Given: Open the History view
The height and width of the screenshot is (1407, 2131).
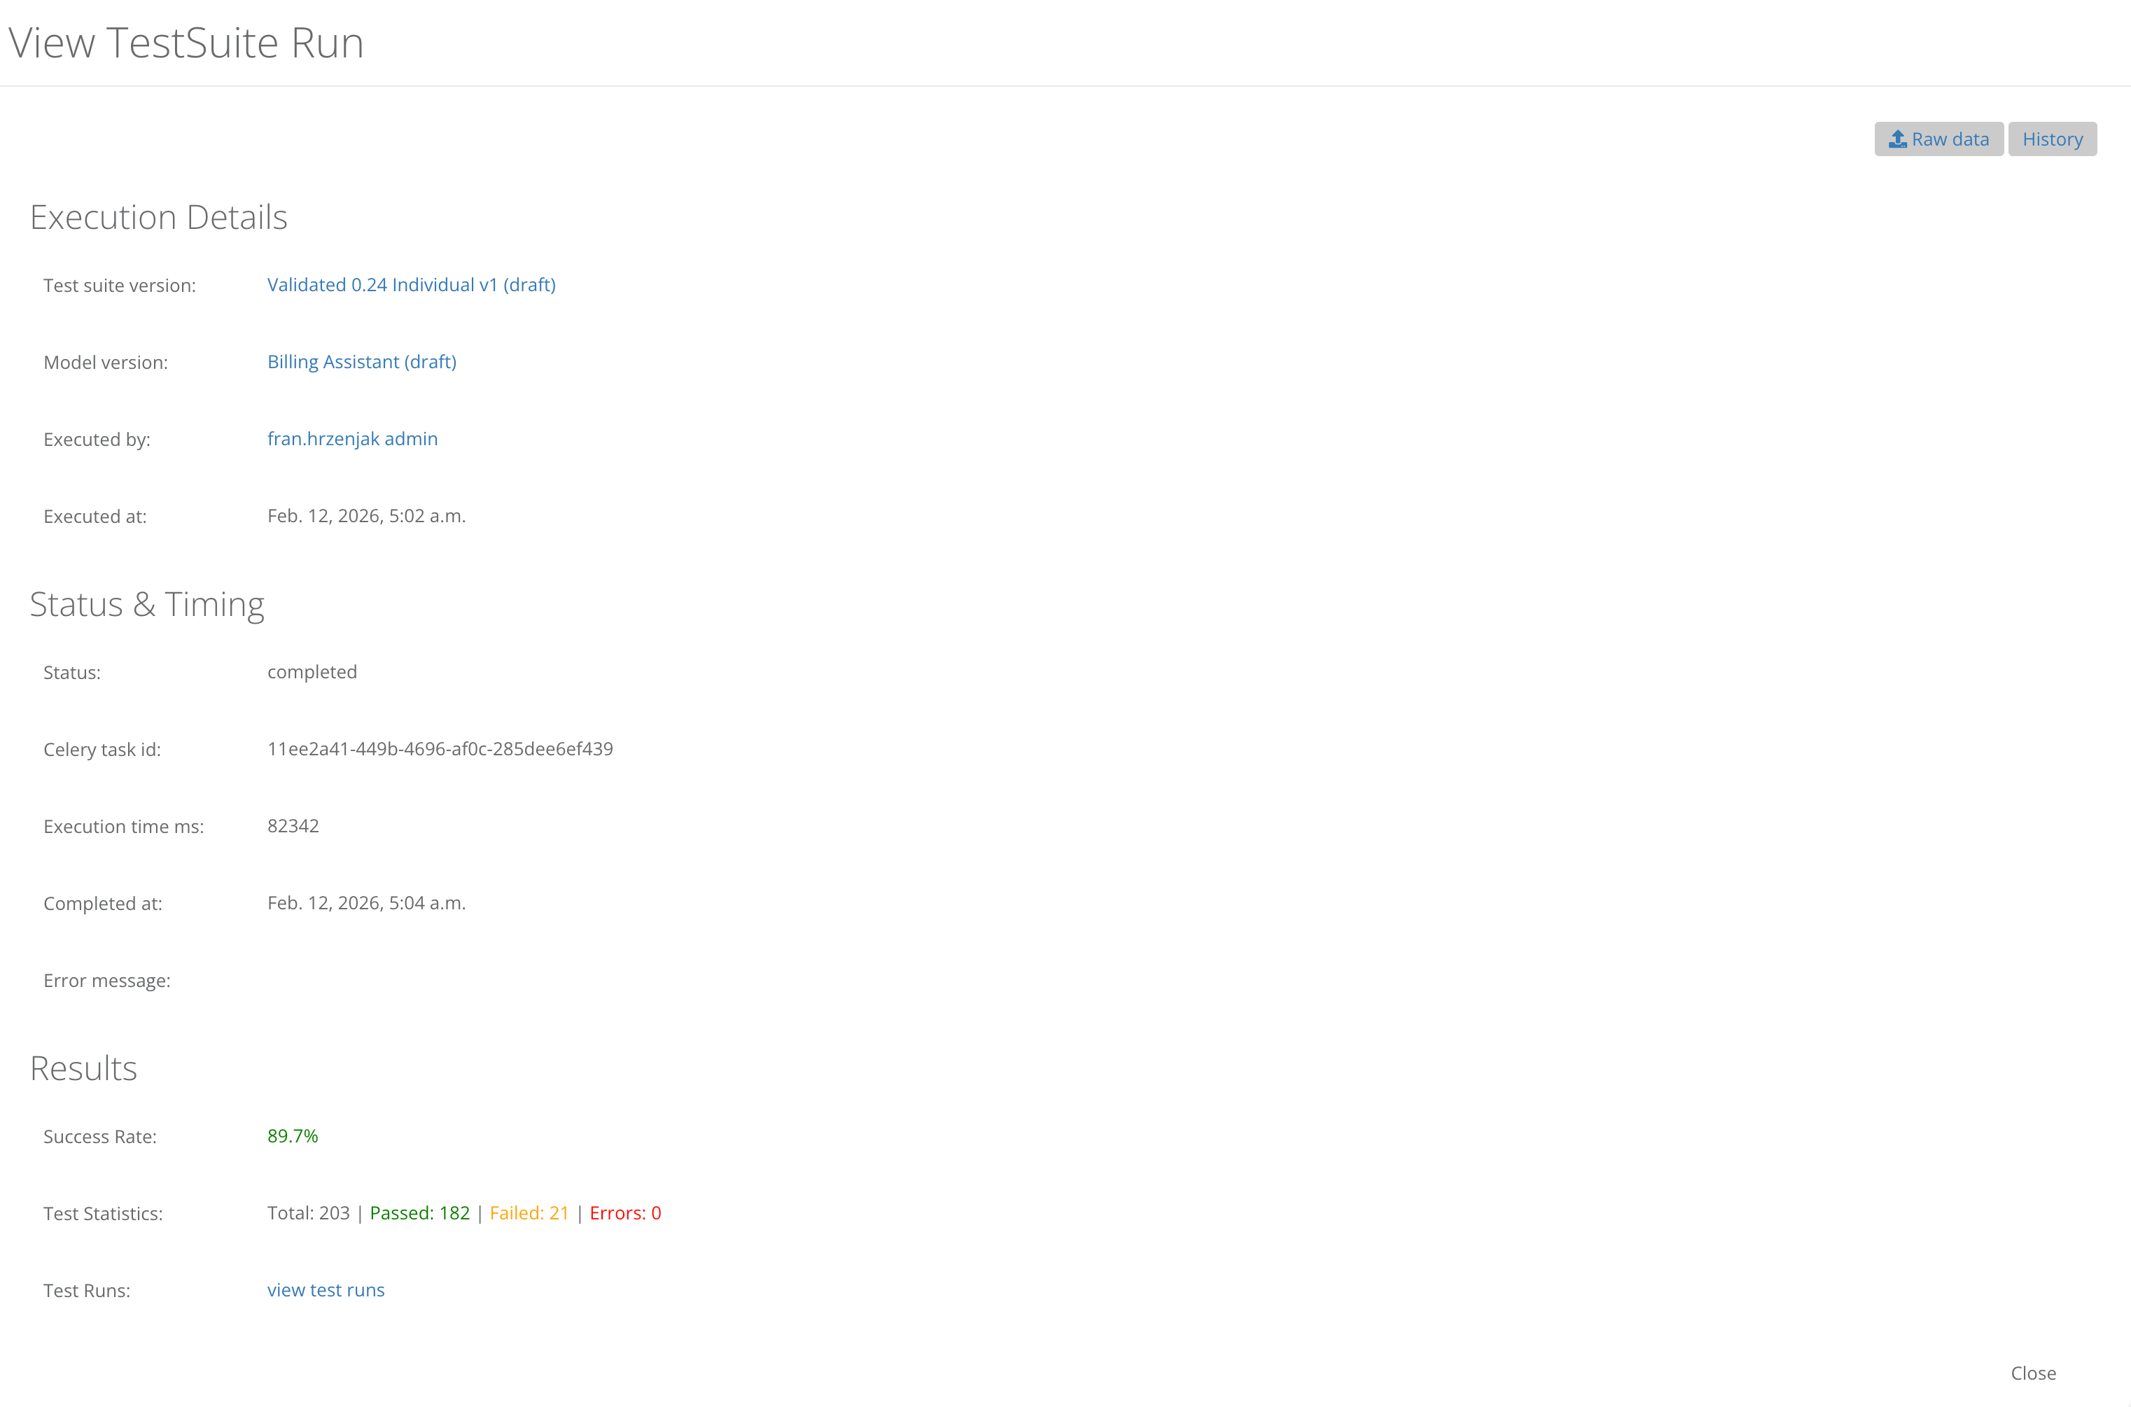Looking at the screenshot, I should 2051,139.
